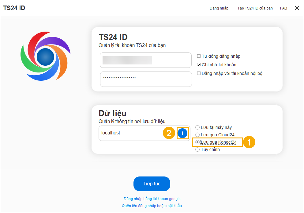Click Đăng nhập bằng tài khoản google

(152, 199)
